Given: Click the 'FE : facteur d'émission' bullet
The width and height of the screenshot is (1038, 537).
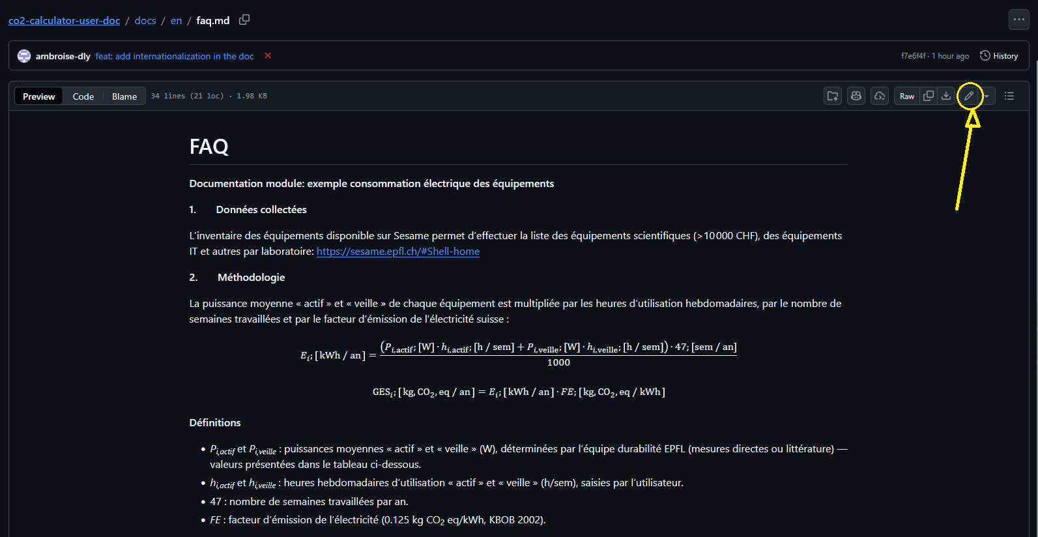Looking at the screenshot, I should pos(378,520).
